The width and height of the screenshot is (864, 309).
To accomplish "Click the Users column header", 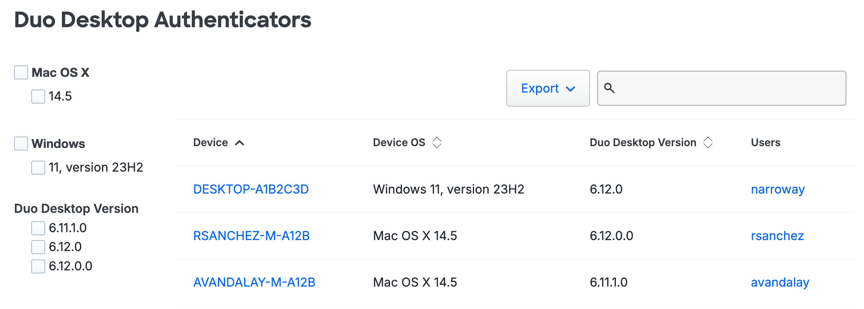I will point(765,142).
